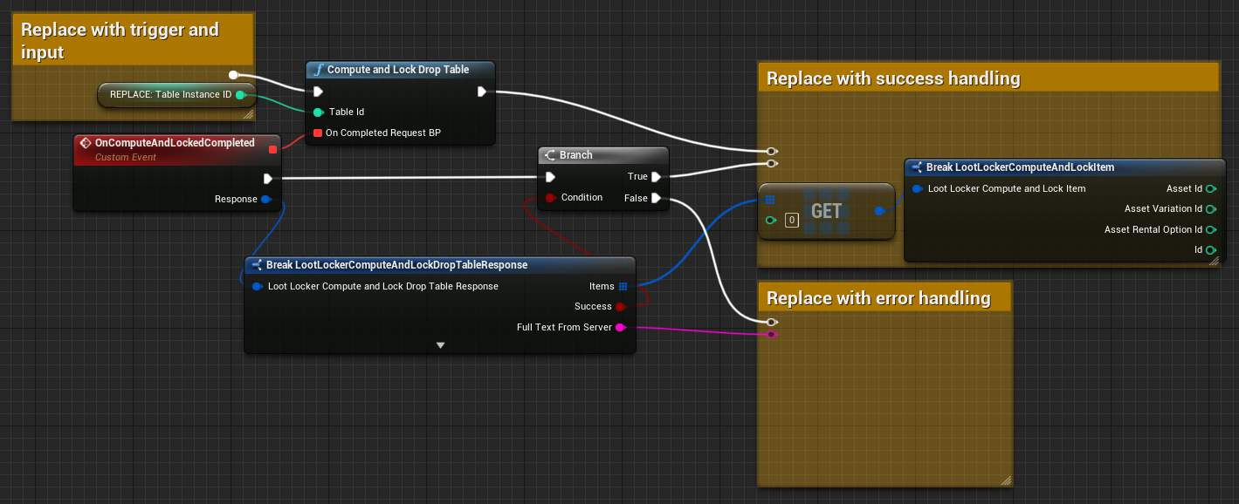Click the GET node index input field
Viewport: 1239px width, 504px height.
(x=792, y=221)
